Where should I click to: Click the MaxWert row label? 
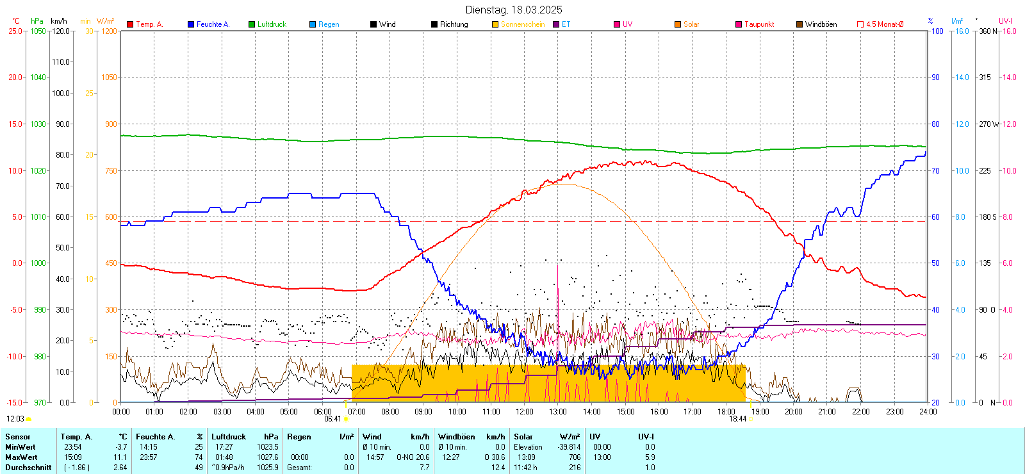tap(21, 457)
